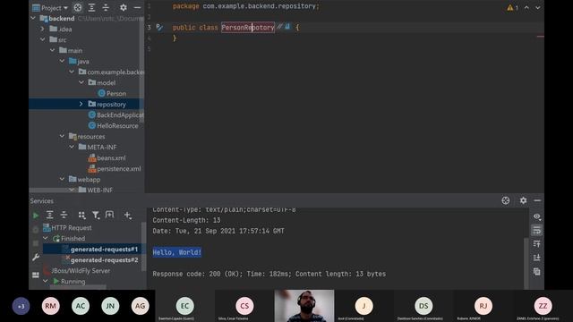Select the presenter video thumbnail
Image resolution: width=573 pixels, height=322 pixels.
click(304, 306)
